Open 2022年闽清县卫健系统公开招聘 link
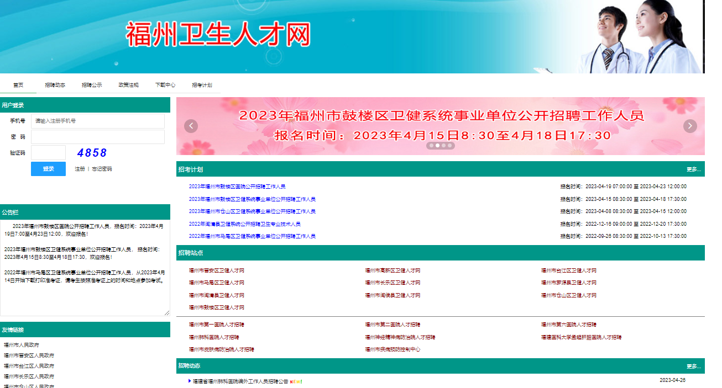The height and width of the screenshot is (388, 722). (x=245, y=224)
